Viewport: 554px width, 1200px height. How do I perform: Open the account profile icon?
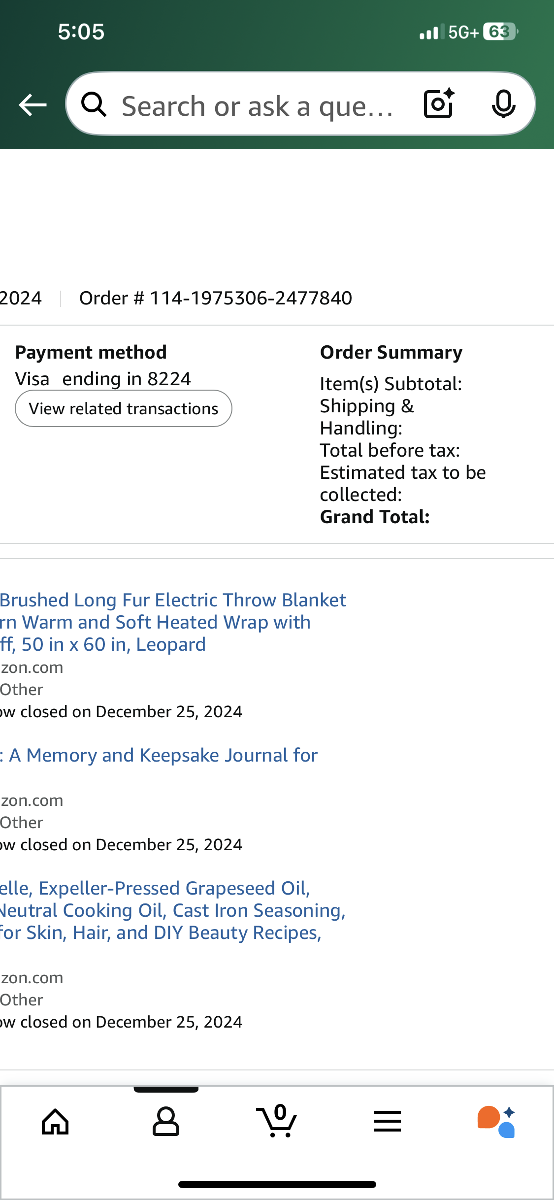166,1122
